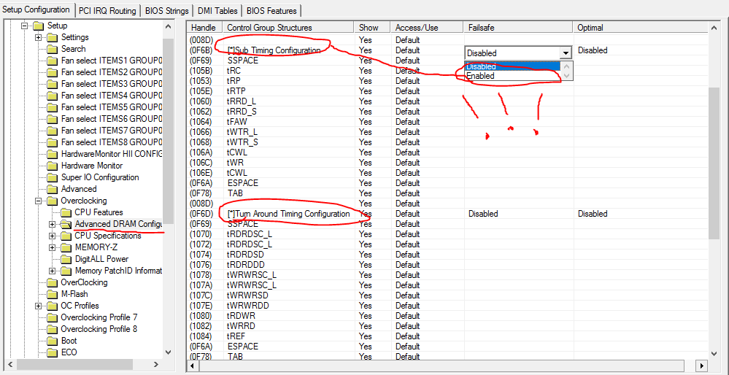Click the Access/Use column header

pos(427,28)
